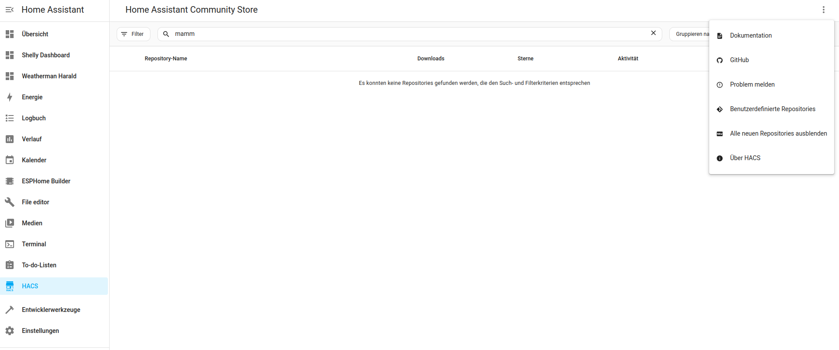Click the Entwicklerwerkzeuge hammer icon
This screenshot has height=350, width=839.
pyautogui.click(x=10, y=310)
